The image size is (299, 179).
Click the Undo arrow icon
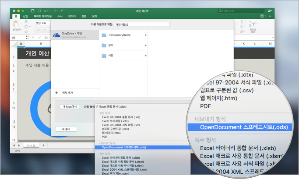tap(46, 11)
